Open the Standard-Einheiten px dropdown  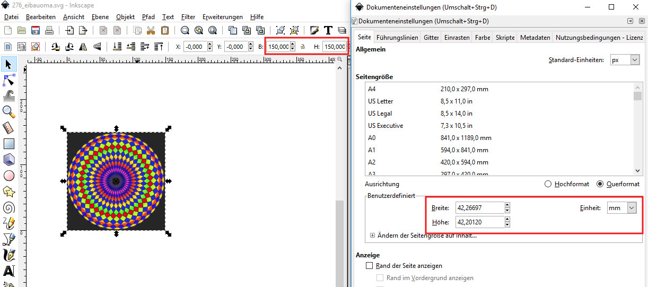625,60
